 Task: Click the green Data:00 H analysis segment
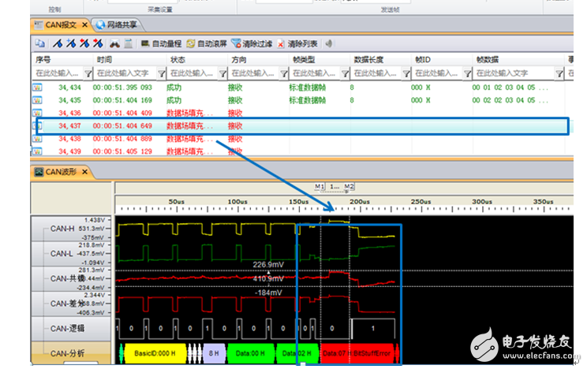250,353
